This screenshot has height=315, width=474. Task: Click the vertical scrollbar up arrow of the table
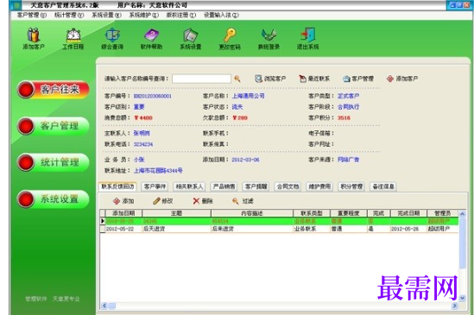pos(462,214)
